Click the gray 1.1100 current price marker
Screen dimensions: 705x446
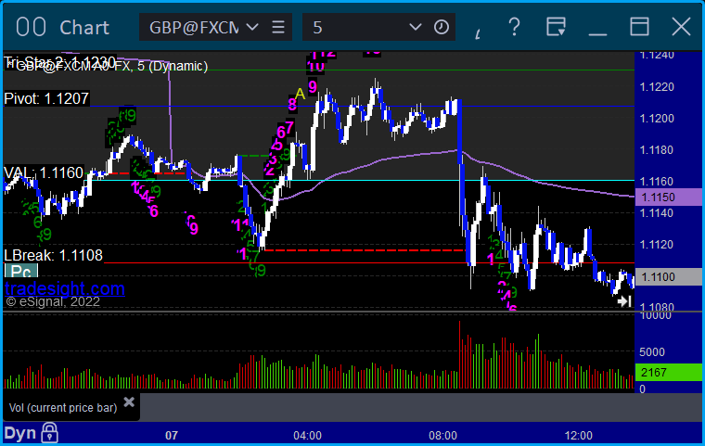pyautogui.click(x=668, y=276)
